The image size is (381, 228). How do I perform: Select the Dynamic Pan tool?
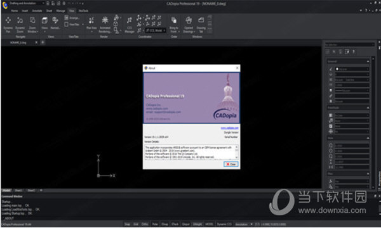pyautogui.click(x=8, y=25)
